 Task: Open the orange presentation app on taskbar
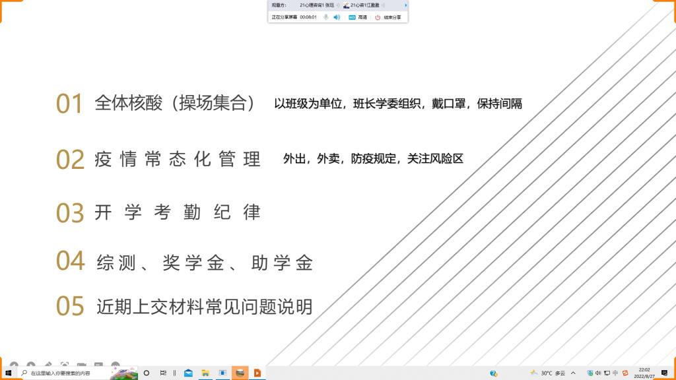pyautogui.click(x=257, y=373)
